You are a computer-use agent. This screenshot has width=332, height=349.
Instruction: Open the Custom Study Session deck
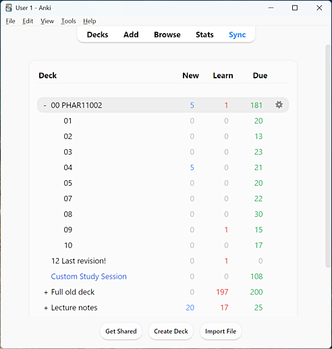point(88,277)
